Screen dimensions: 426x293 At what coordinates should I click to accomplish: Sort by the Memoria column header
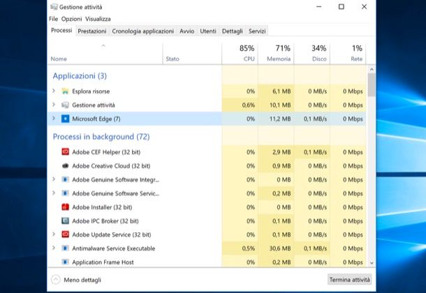[x=276, y=54]
